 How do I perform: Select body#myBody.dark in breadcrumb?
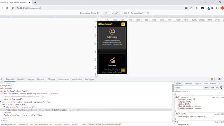(8, 125)
